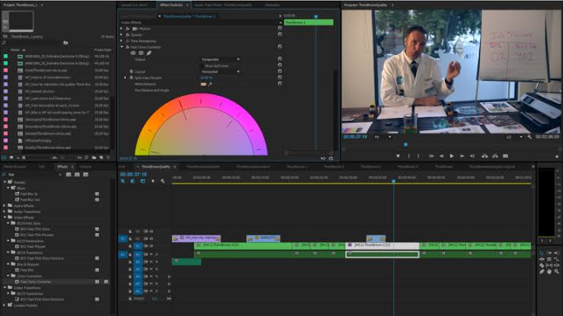Toggle V1 track output eye
Viewport: 563px width, 316px height.
coord(151,246)
